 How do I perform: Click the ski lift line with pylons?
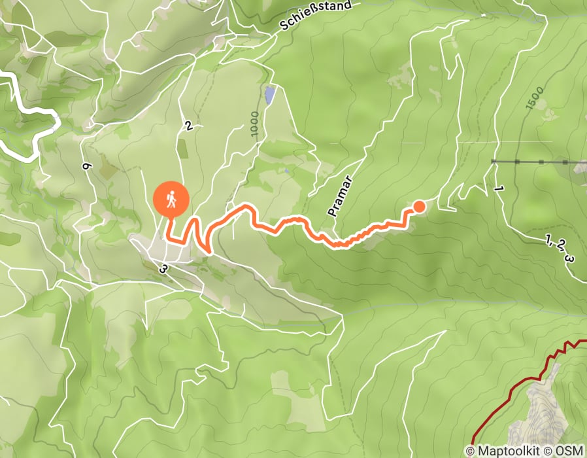539,162
